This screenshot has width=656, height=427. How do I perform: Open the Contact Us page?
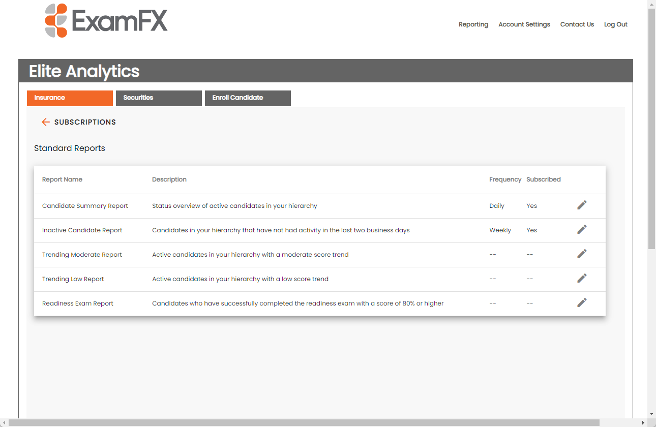coord(577,24)
